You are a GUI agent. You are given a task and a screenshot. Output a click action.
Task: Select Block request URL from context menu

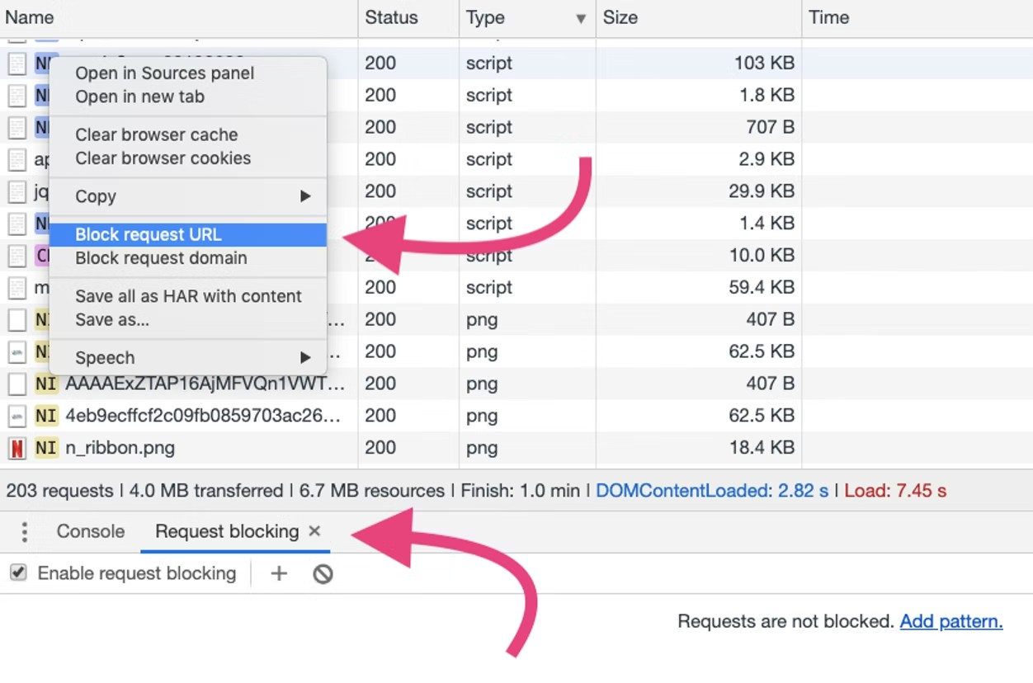(149, 234)
